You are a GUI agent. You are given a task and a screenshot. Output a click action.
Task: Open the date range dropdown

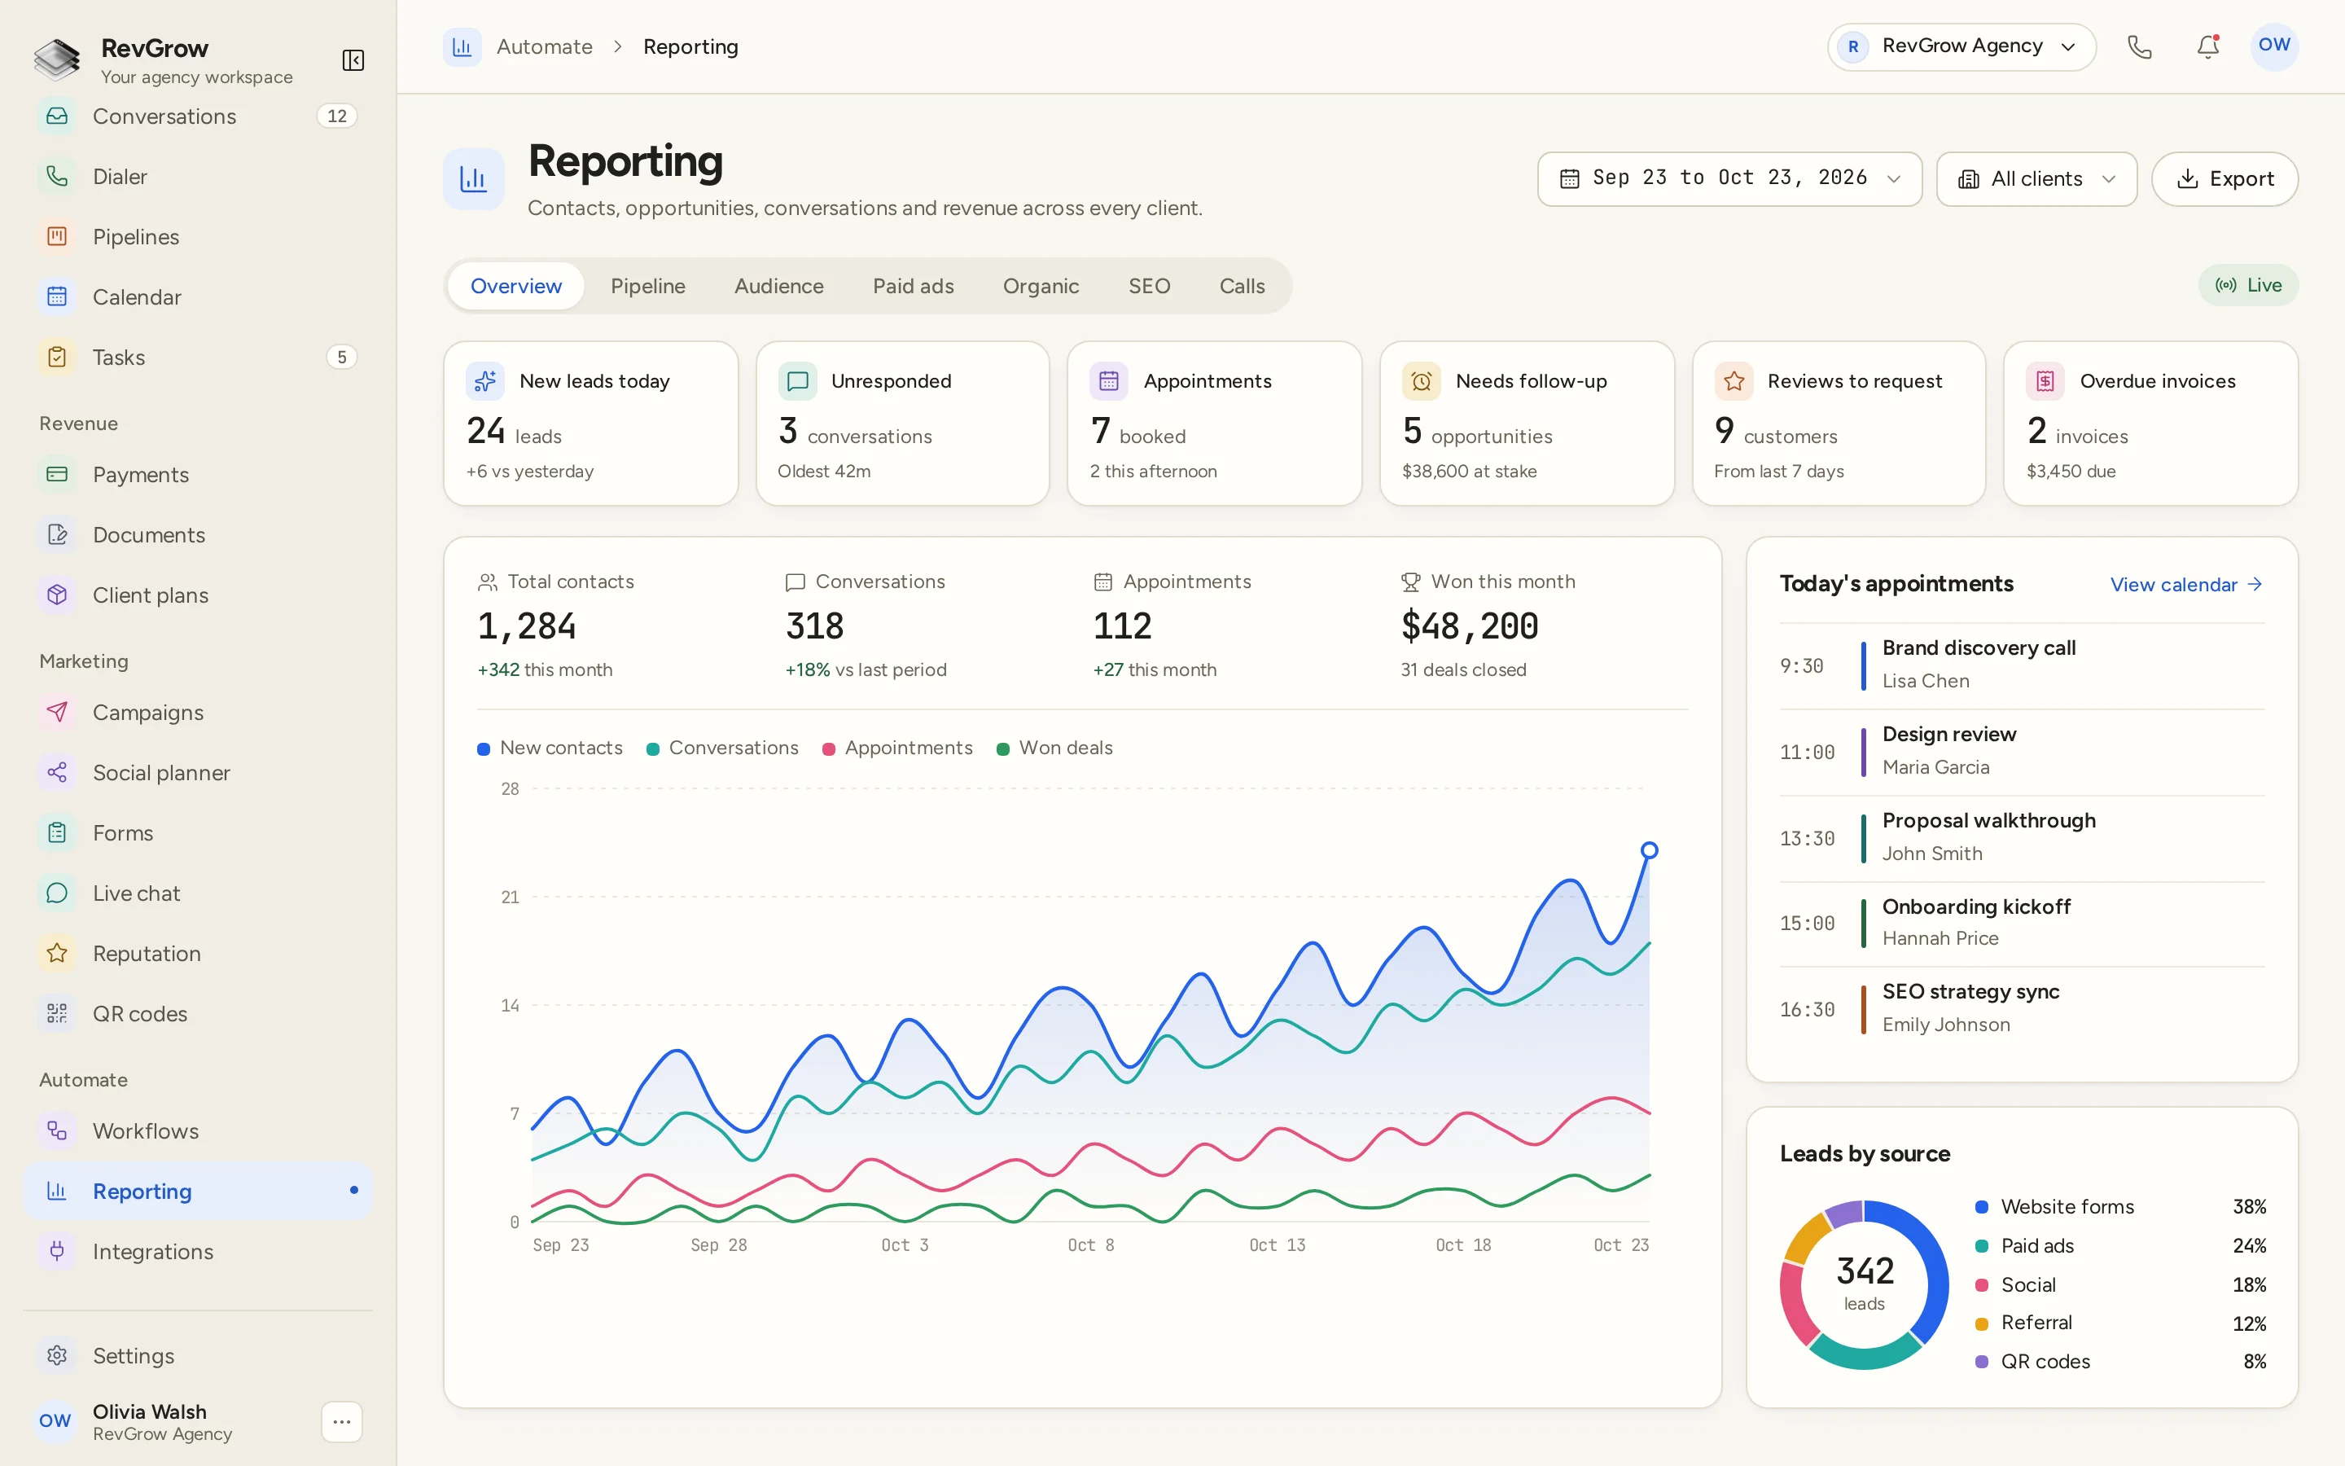coord(1729,178)
